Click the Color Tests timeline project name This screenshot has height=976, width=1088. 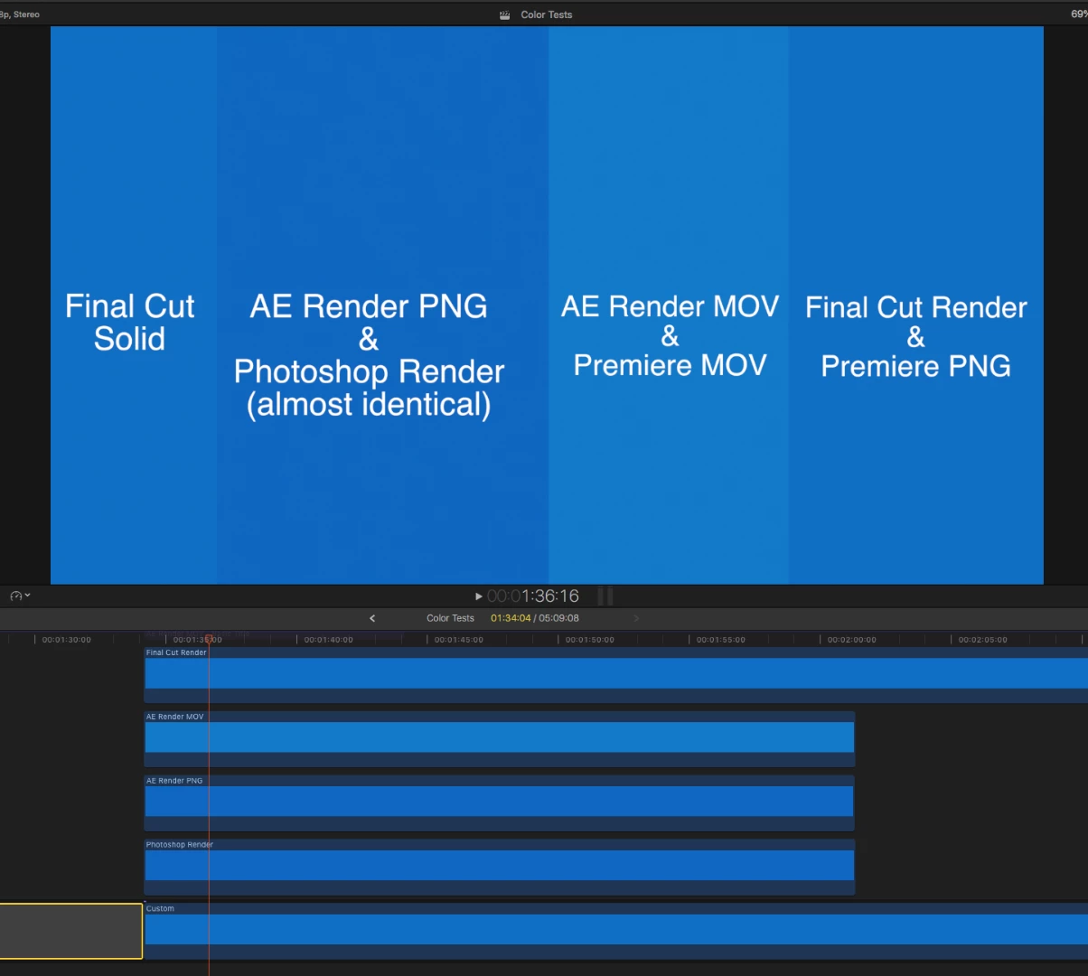(450, 618)
